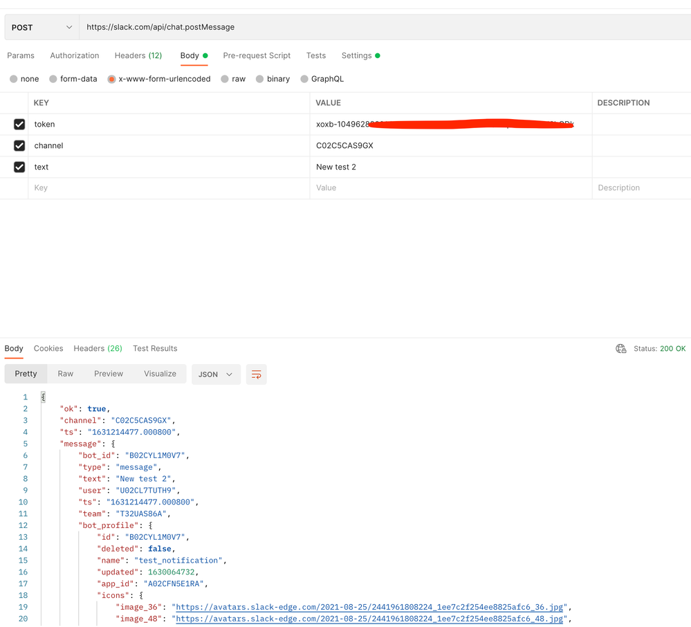Click the "ok": true response line
The height and width of the screenshot is (627, 691).
pos(85,409)
